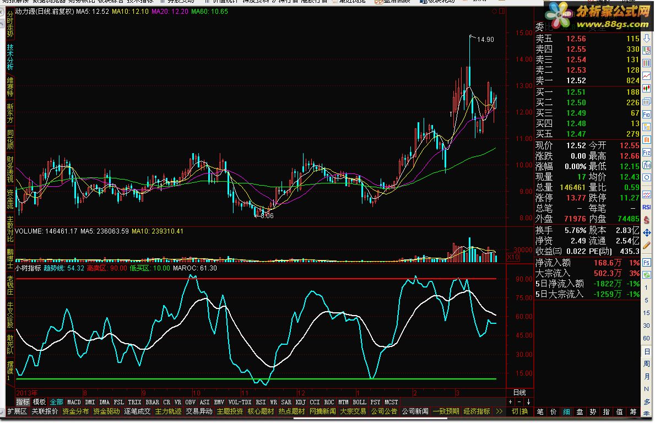This screenshot has width=655, height=423.
Task: Select the line chart trend icon
Action: 647,76
